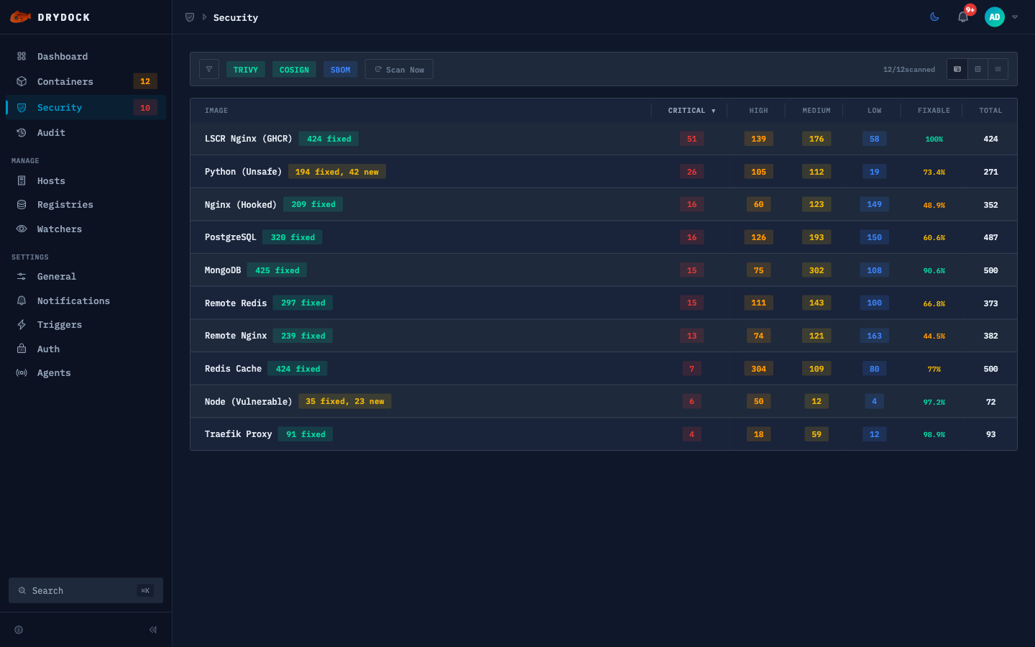The width and height of the screenshot is (1035, 647).
Task: Sort by the HIGH column header
Action: click(758, 111)
